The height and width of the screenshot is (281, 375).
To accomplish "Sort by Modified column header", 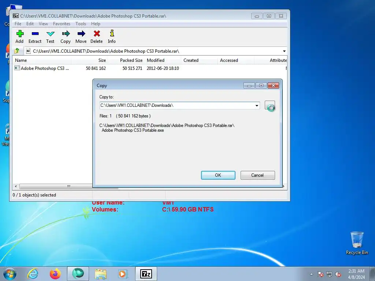I will click(x=163, y=60).
